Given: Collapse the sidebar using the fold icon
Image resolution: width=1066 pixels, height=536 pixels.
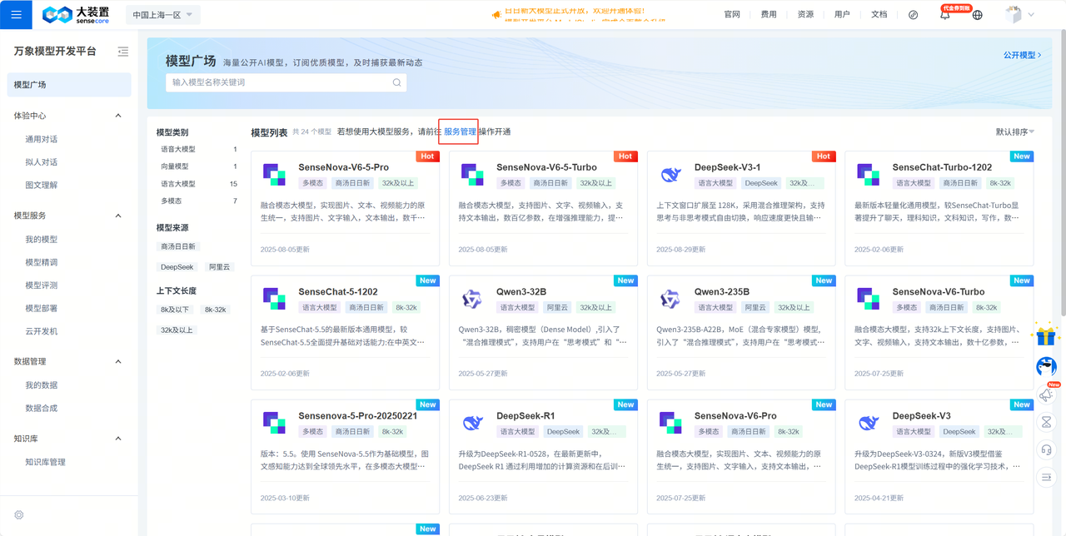Looking at the screenshot, I should tap(123, 52).
